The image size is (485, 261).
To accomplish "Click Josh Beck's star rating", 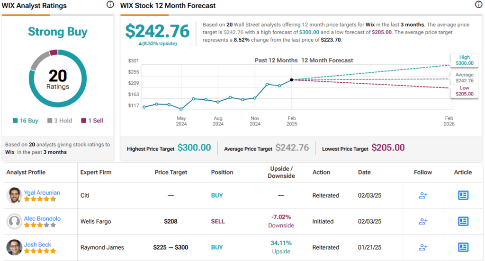I will pyautogui.click(x=40, y=251).
